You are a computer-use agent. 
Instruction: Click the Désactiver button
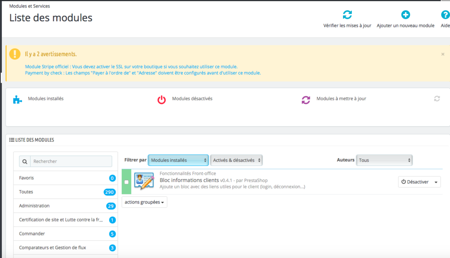click(x=415, y=182)
